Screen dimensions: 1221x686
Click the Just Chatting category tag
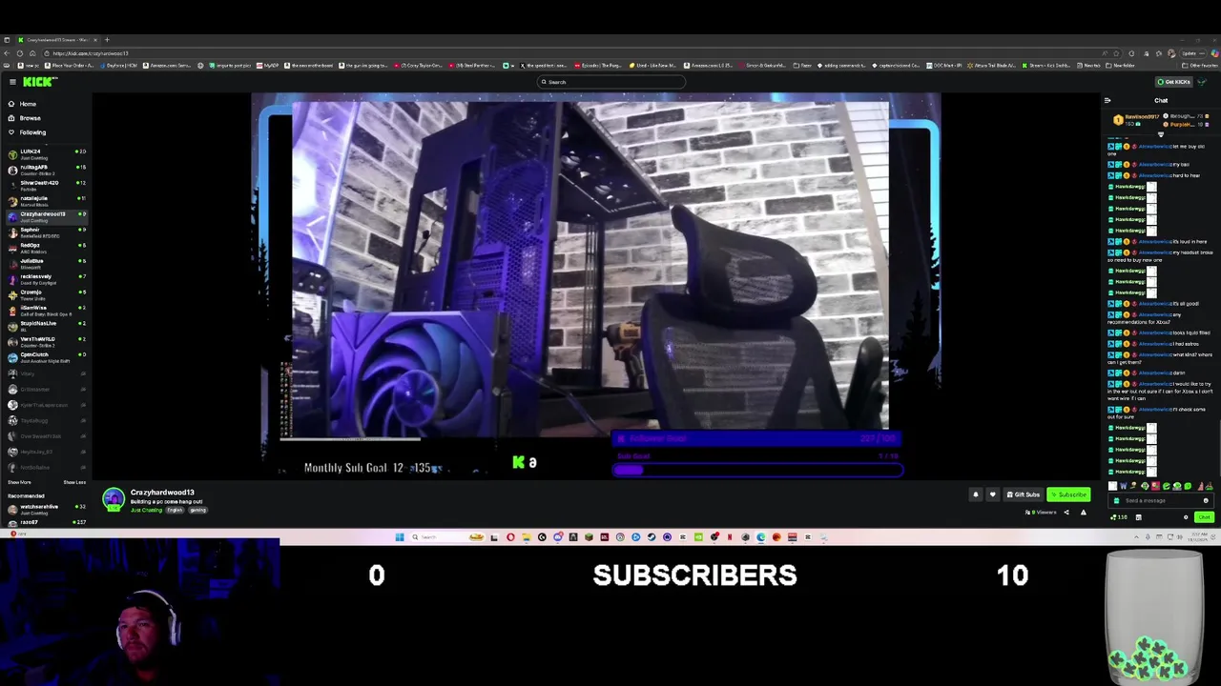pyautogui.click(x=146, y=510)
